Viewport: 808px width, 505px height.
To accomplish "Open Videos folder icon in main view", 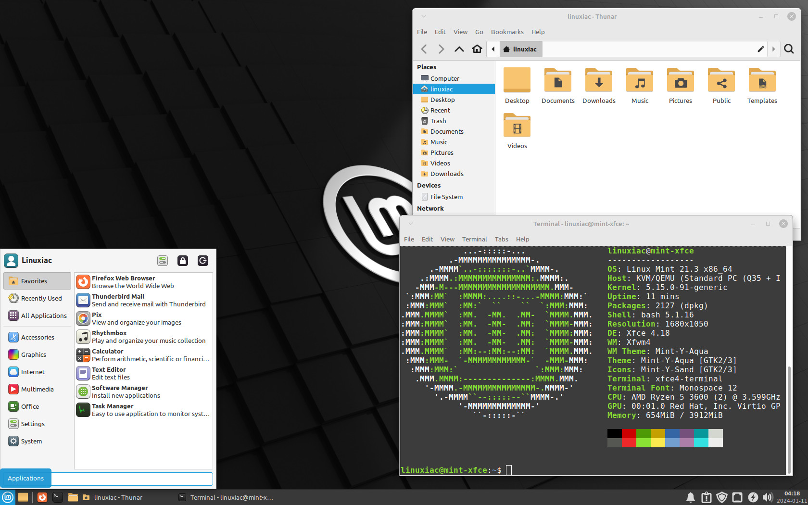I will [x=517, y=131].
